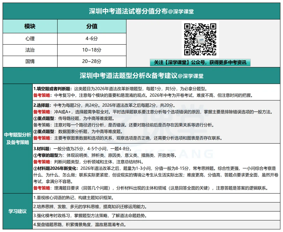Screen dimensions: 283x232
Task: Click the line ②材料题2026年新变化
Action: click(155, 169)
